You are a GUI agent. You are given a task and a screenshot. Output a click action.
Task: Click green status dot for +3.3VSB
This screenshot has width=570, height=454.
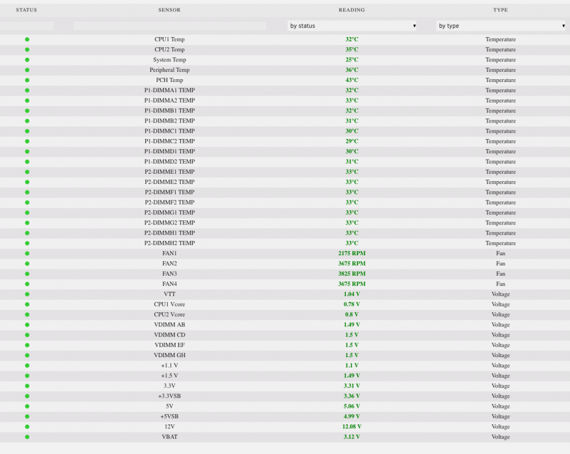click(27, 396)
